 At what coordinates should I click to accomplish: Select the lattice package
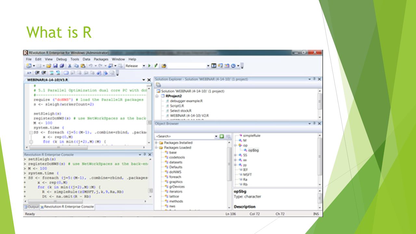[x=174, y=196]
